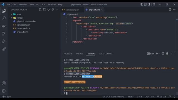Refresh the Explorer file tree

tap(48, 10)
